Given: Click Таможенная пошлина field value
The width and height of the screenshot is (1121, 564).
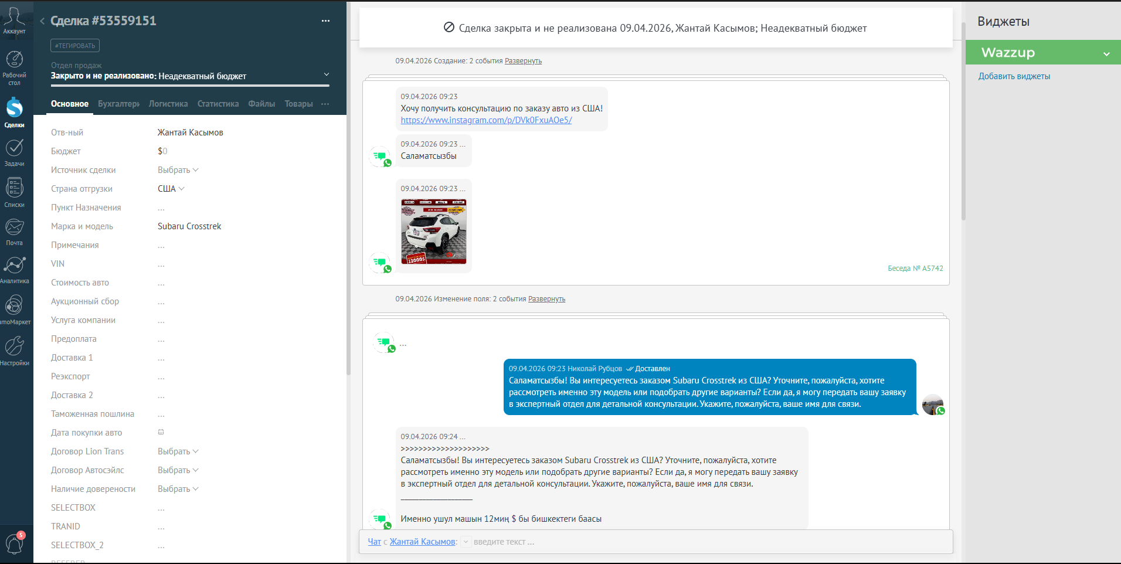Looking at the screenshot, I should pos(161,414).
